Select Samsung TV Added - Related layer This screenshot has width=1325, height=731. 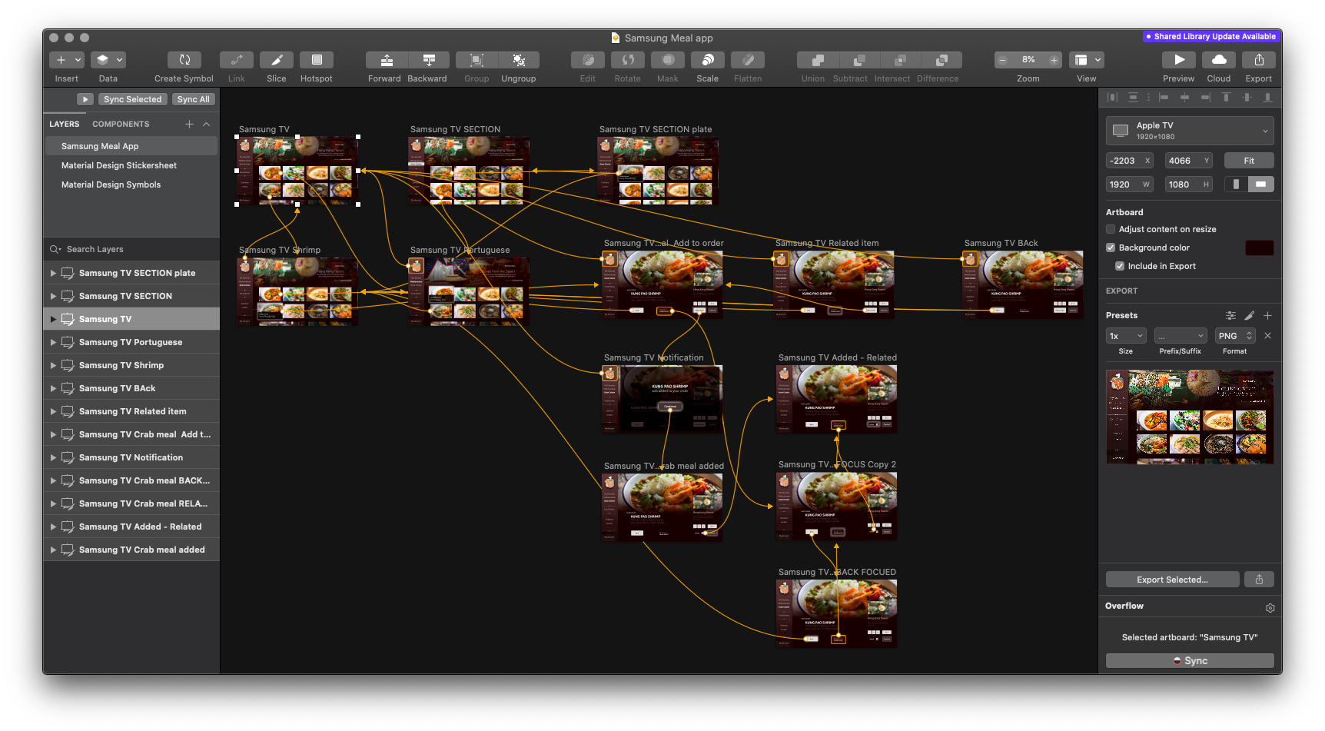[x=131, y=527]
